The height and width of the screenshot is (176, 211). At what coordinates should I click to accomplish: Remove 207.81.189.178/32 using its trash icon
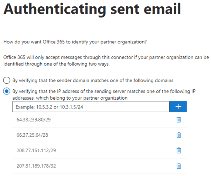[179, 166]
